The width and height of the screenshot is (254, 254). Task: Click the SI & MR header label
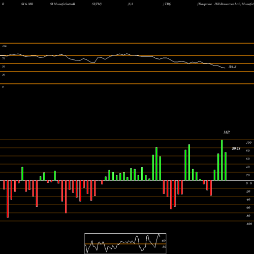27,4
